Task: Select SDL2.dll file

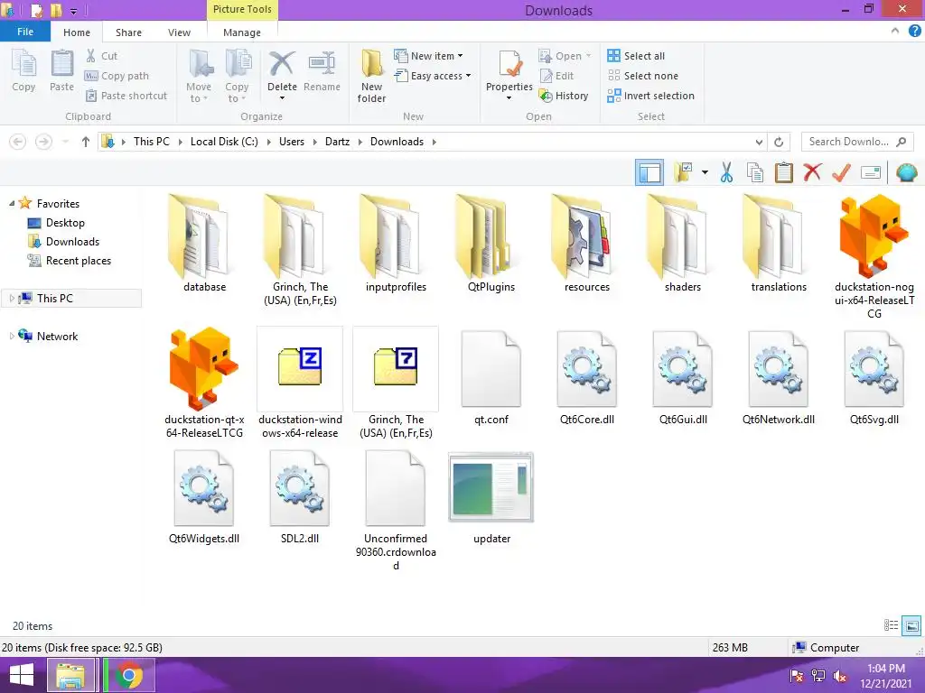Action: tap(300, 497)
